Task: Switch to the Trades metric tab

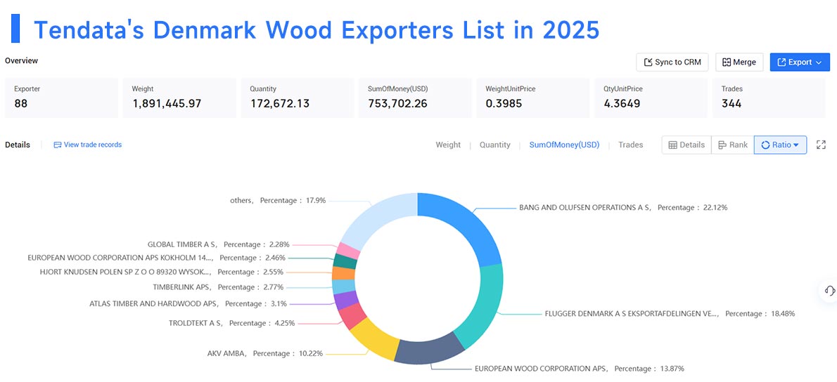Action: [630, 145]
